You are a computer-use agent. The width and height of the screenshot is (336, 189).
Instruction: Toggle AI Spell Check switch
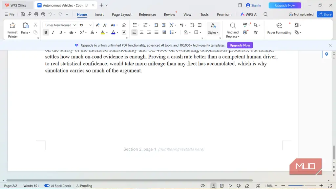[x=47, y=186]
